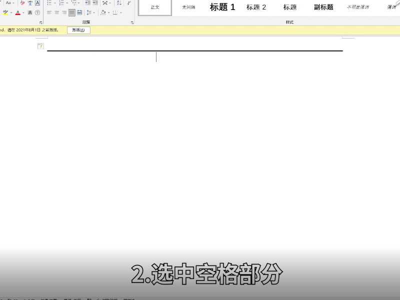Toggle the numbered list
Viewport: 400px width, 300px height.
coord(61,3)
